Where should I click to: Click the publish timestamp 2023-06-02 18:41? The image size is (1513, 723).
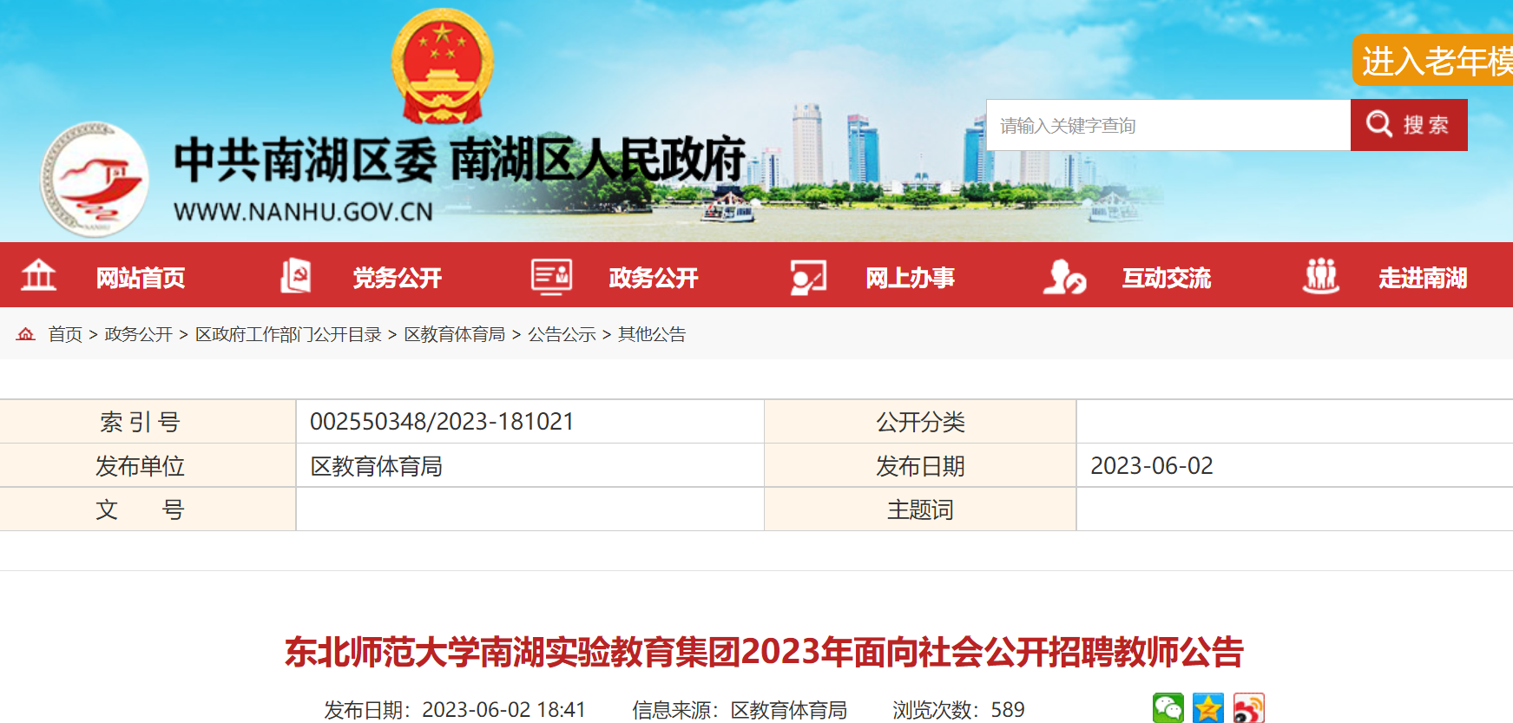503,710
